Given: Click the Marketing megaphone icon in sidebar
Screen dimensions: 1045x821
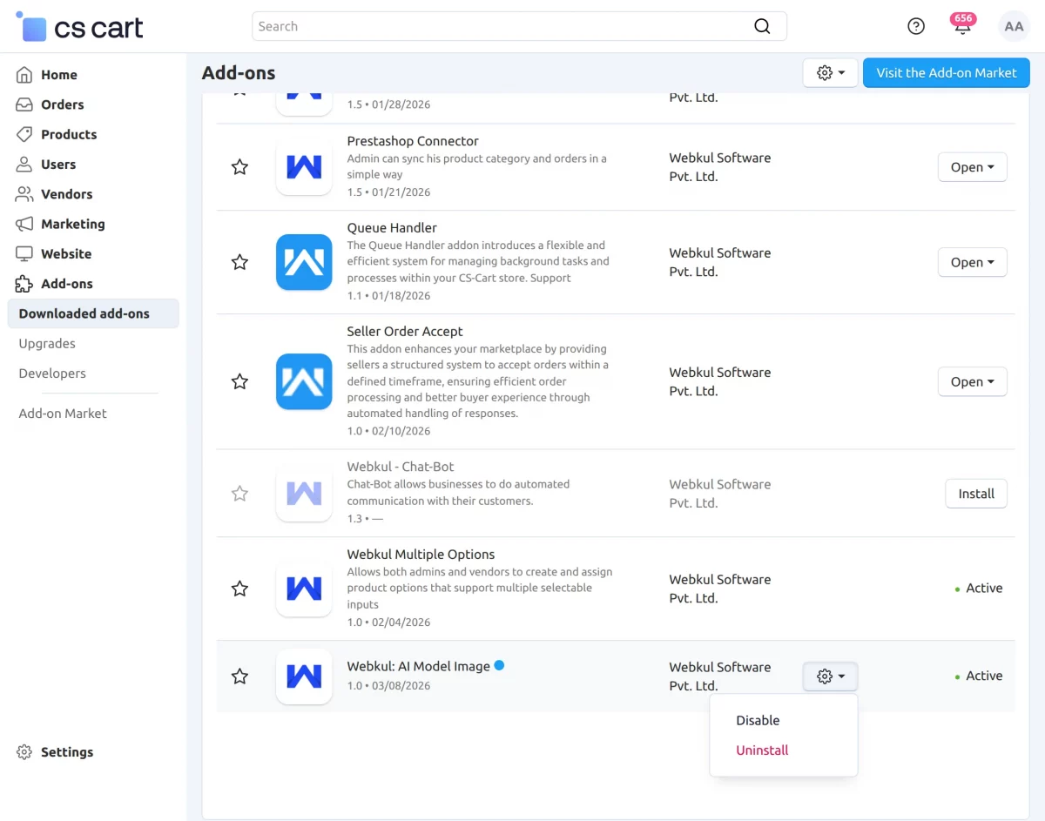Looking at the screenshot, I should pos(24,224).
